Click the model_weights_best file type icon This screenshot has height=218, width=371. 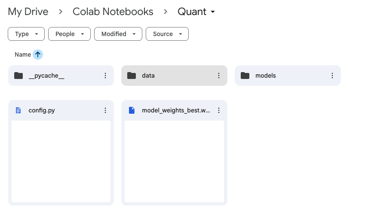(x=132, y=110)
